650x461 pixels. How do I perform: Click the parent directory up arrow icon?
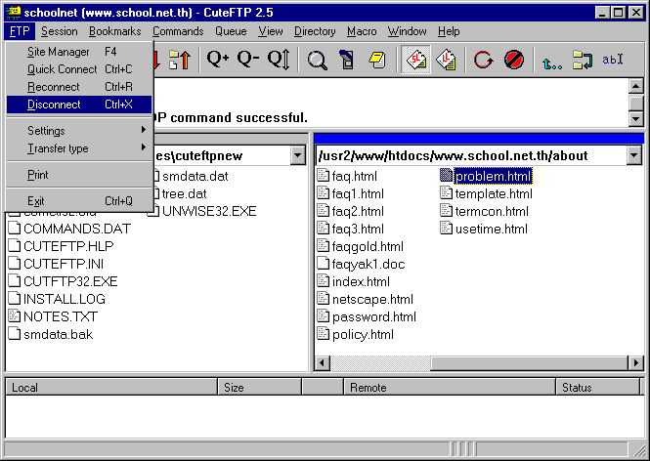pyautogui.click(x=552, y=62)
